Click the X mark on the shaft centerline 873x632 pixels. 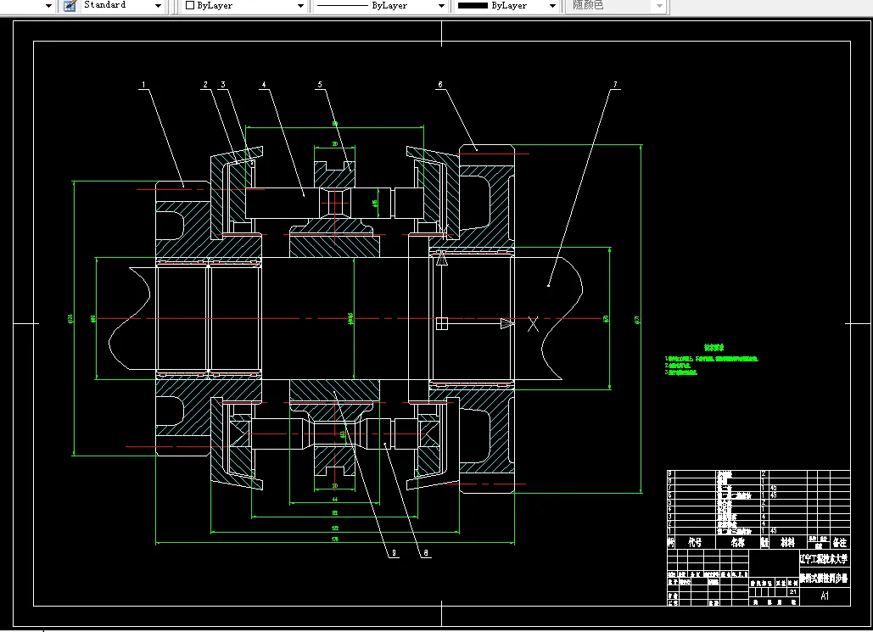tap(534, 324)
